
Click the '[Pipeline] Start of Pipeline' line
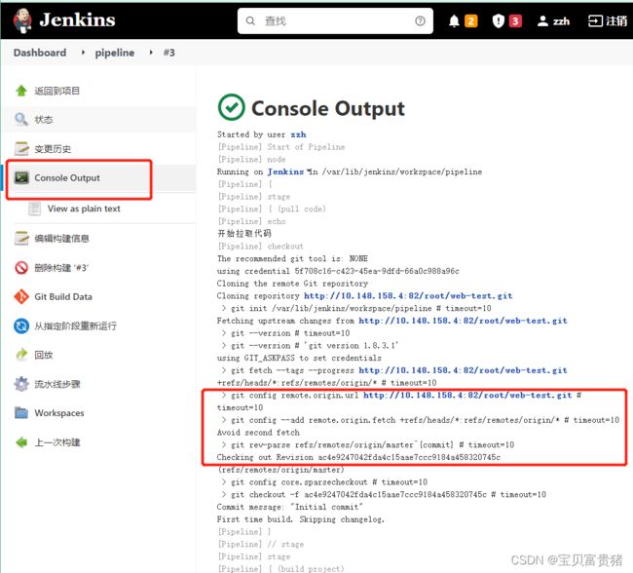pyautogui.click(x=281, y=147)
